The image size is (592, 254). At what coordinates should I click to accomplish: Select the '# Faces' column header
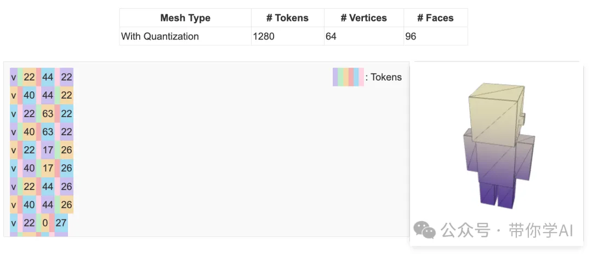[x=435, y=18]
